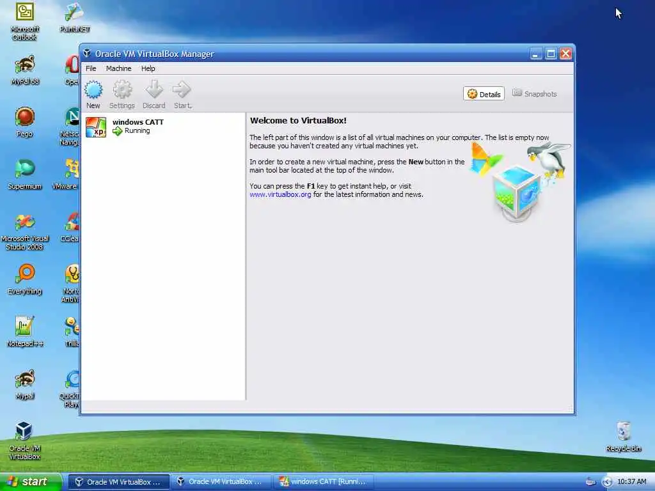The height and width of the screenshot is (491, 655).
Task: Click the Welcome to VirtualBox! heading
Action: click(x=298, y=121)
